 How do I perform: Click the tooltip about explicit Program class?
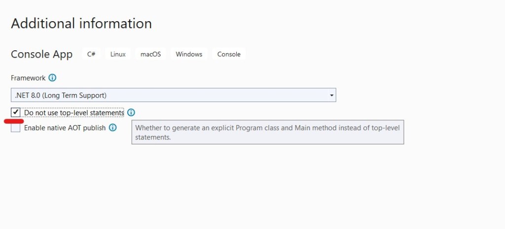tap(267, 132)
